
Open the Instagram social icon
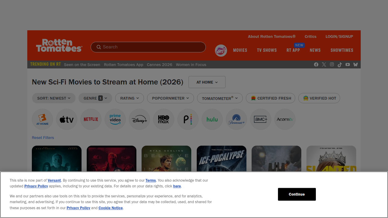[332, 64]
